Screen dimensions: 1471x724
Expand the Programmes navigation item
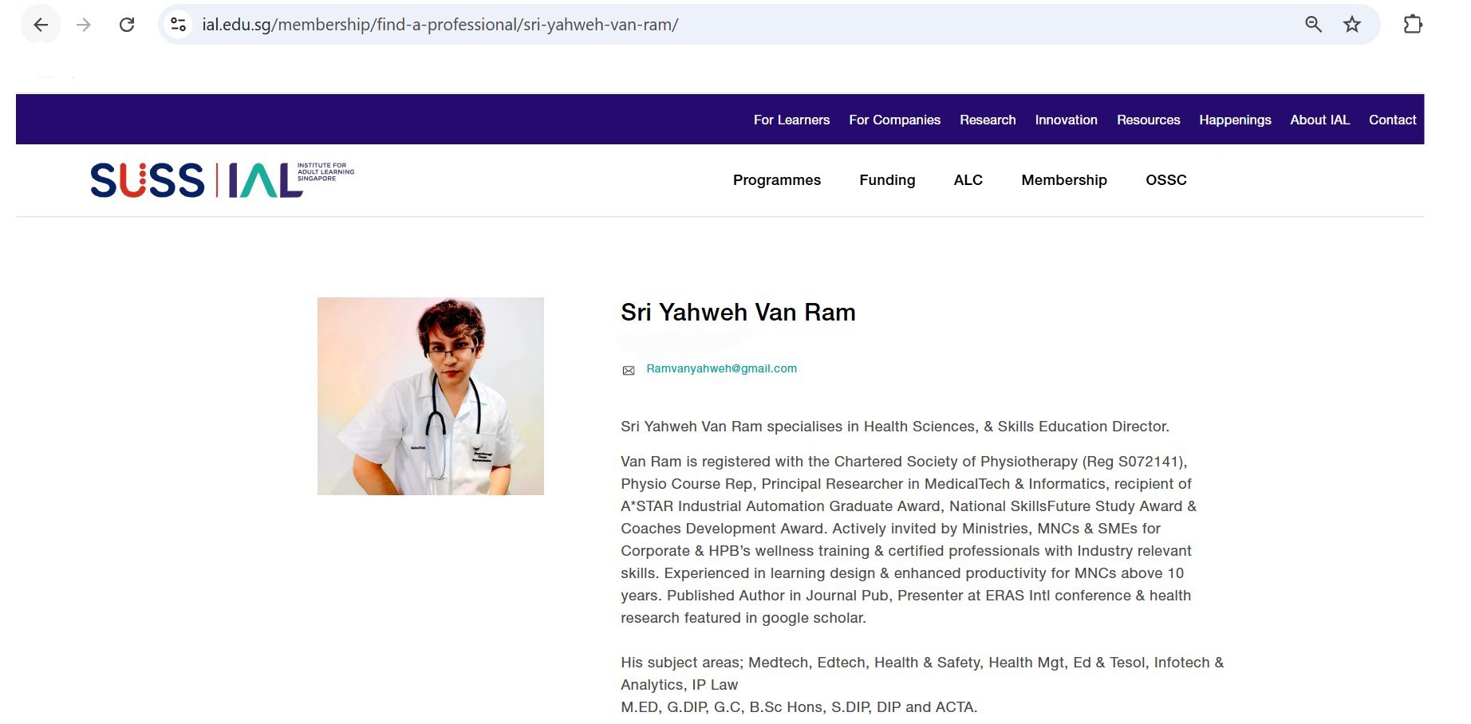776,180
